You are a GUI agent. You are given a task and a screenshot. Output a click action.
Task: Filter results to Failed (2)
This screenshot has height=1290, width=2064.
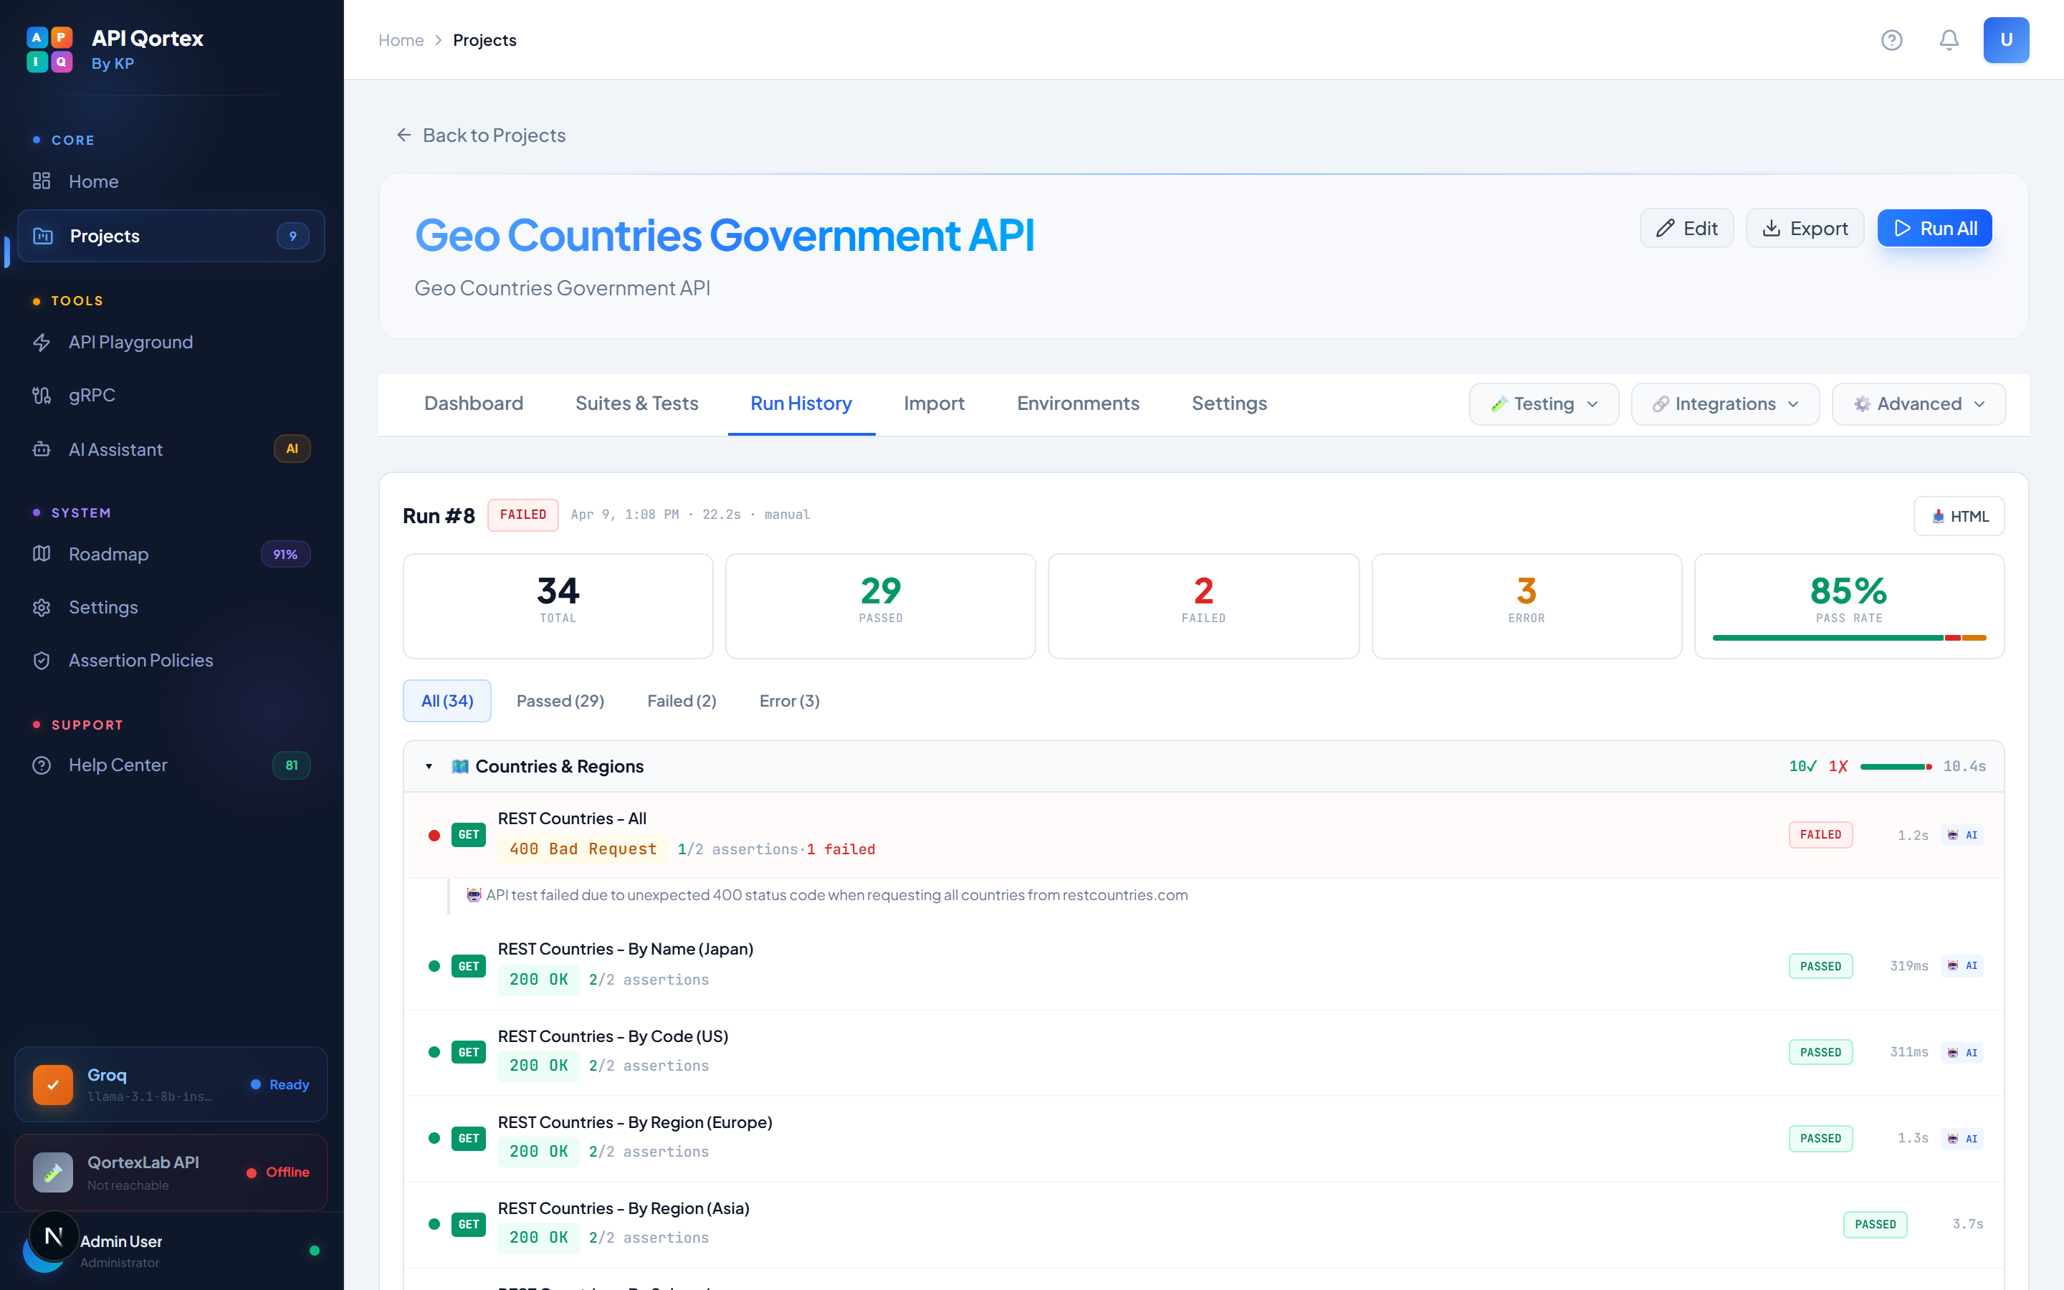pos(682,700)
